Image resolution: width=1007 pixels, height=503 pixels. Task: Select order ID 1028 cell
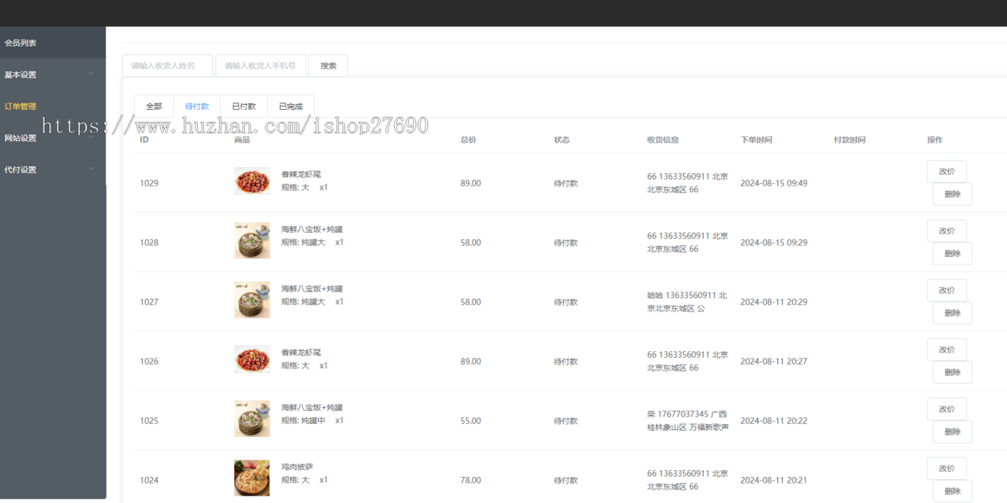pos(149,243)
